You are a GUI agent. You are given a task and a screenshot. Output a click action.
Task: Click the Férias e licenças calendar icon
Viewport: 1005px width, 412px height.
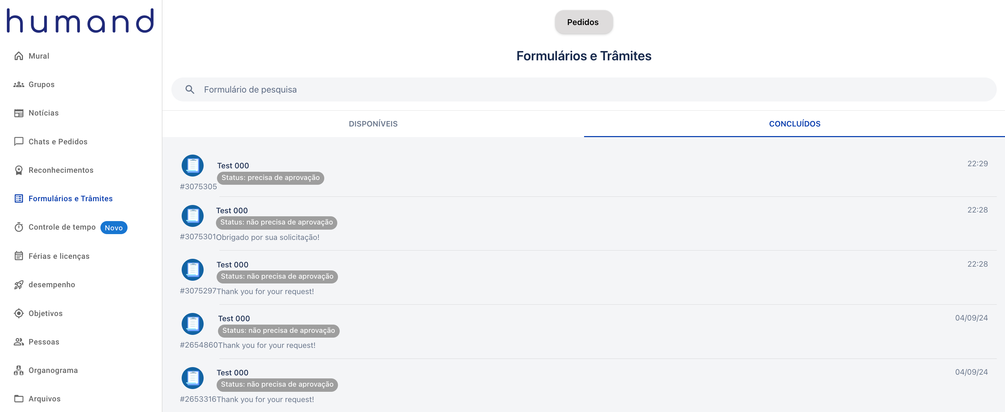19,256
